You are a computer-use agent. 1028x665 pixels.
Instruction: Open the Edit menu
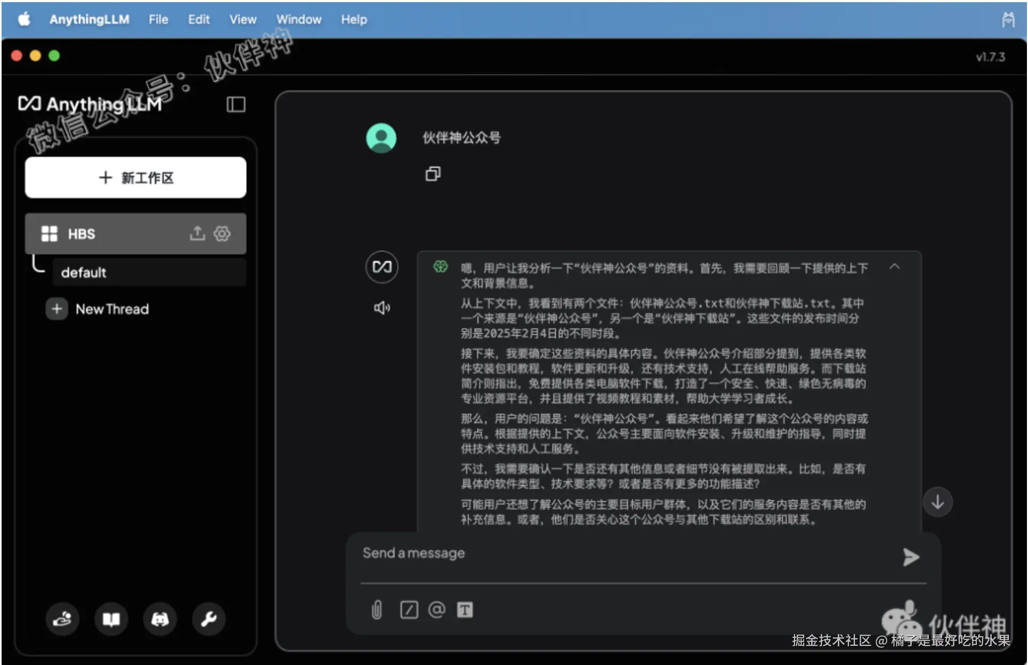pos(199,19)
